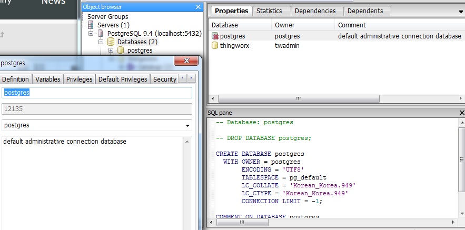
Task: Select the Privileges tab in postgres dialog
Action: point(79,79)
